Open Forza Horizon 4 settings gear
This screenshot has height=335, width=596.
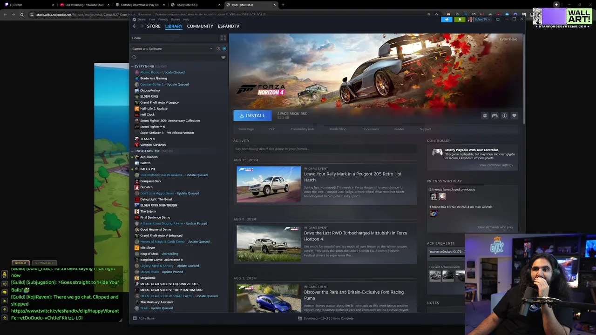coord(485,115)
